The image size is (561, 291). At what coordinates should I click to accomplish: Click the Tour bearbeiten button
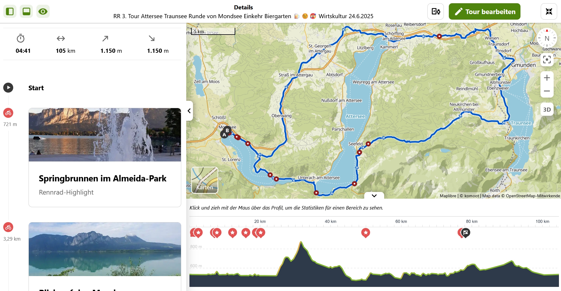click(x=484, y=12)
